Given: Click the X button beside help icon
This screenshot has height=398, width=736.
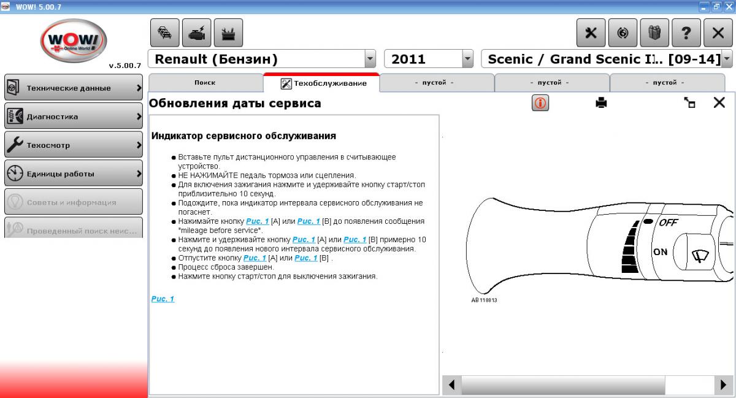Looking at the screenshot, I should pyautogui.click(x=718, y=33).
